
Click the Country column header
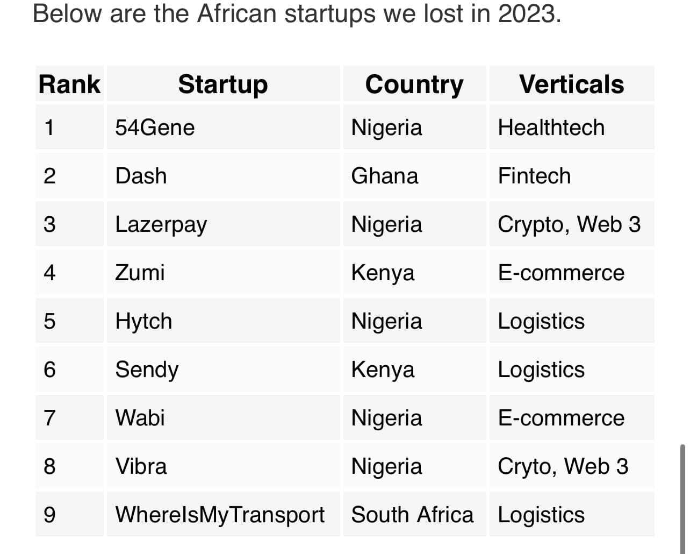coord(414,84)
